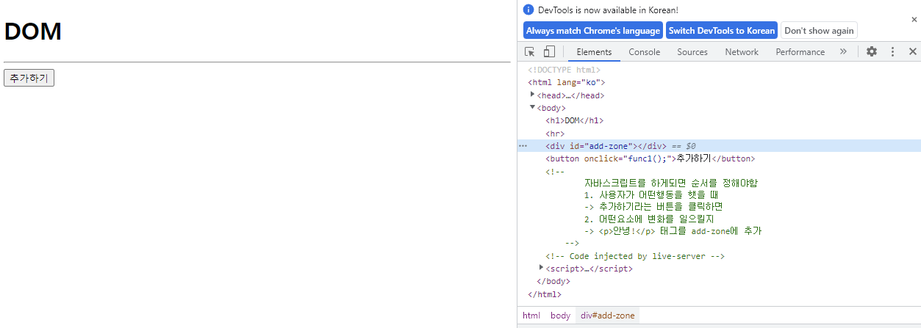921x328 pixels.
Task: Toggle the device toolbar icon
Action: pyautogui.click(x=549, y=51)
